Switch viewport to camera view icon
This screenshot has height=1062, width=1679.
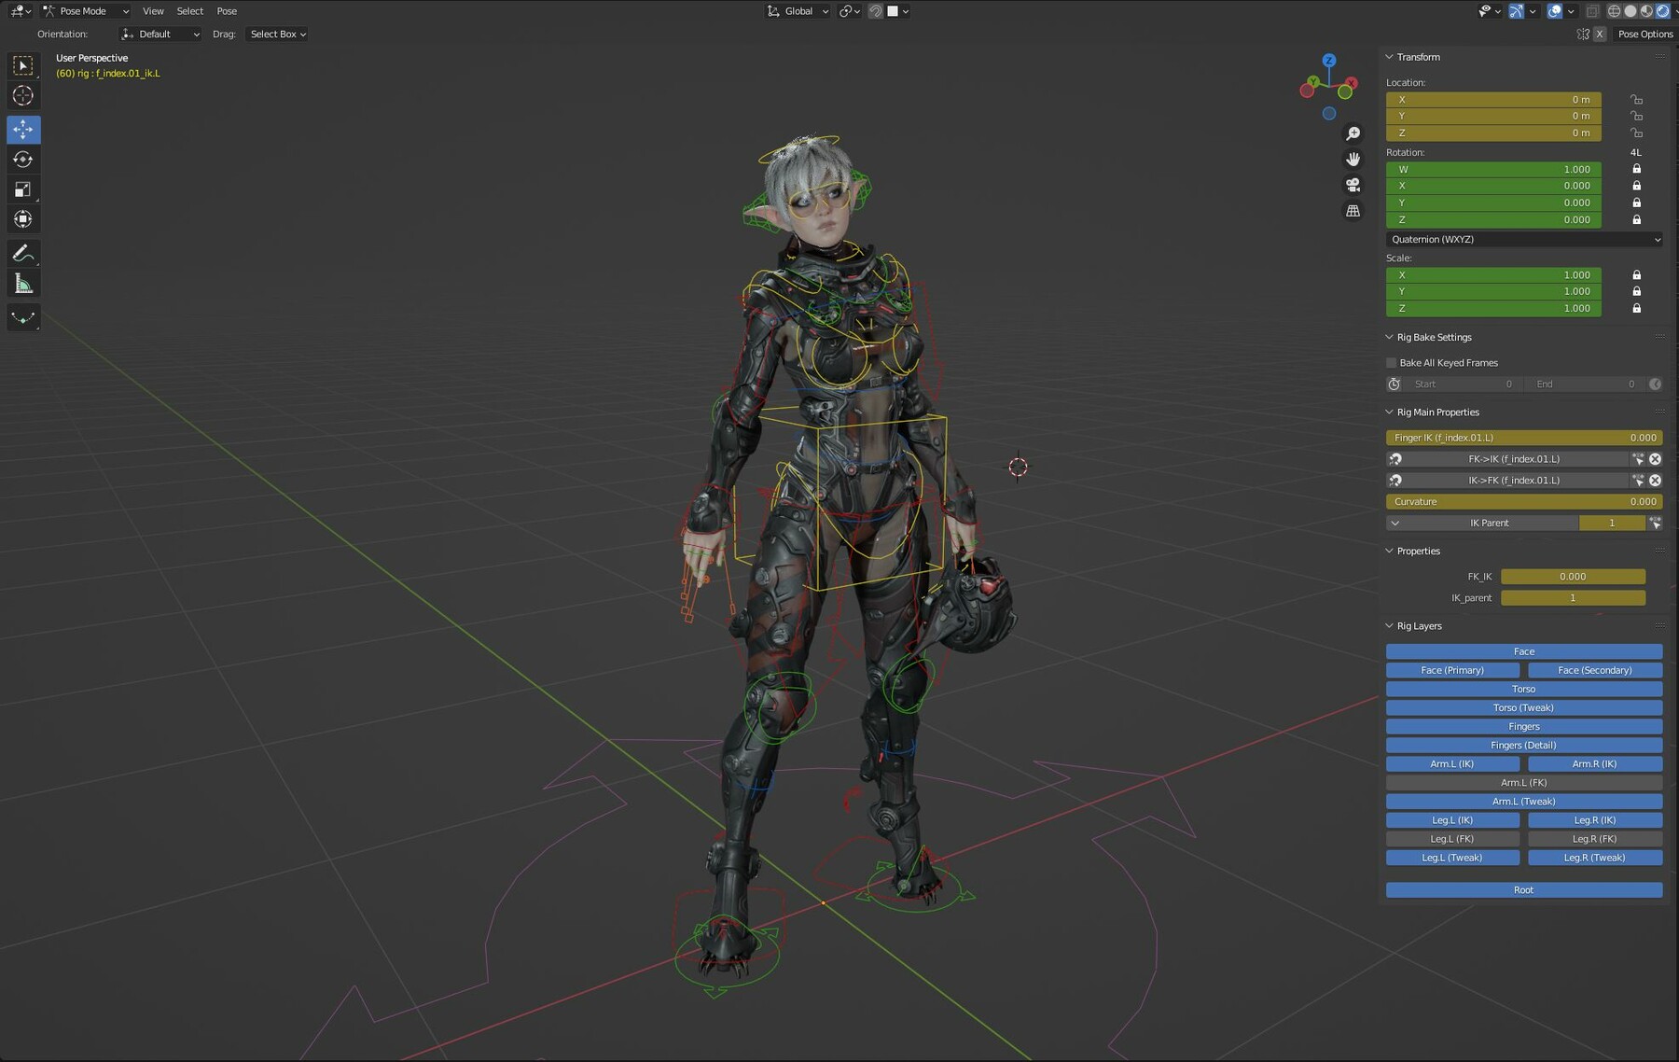point(1353,185)
